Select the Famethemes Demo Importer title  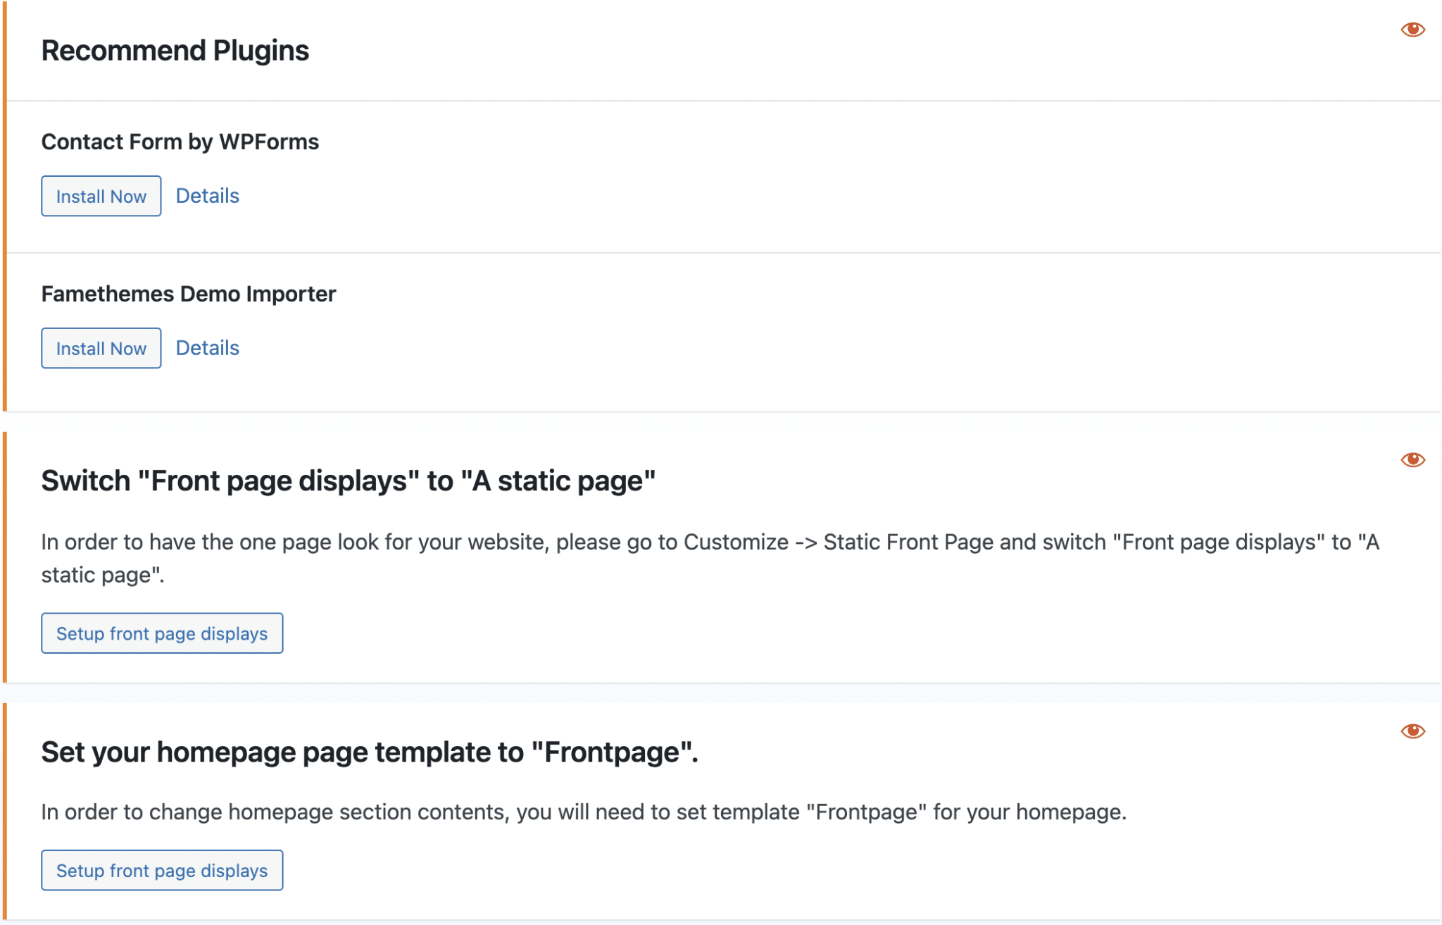pyautogui.click(x=188, y=294)
